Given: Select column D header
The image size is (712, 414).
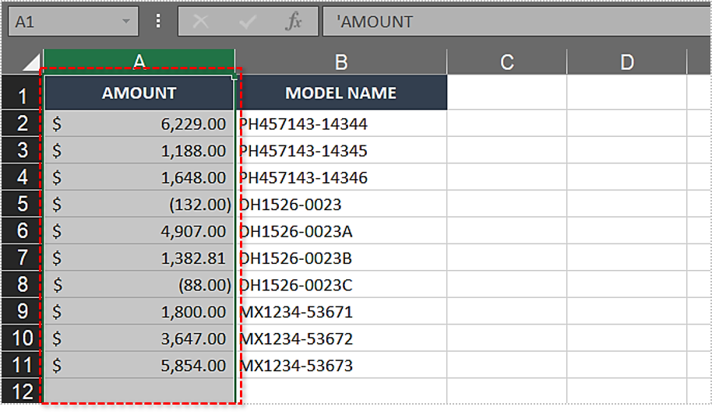Looking at the screenshot, I should 626,61.
